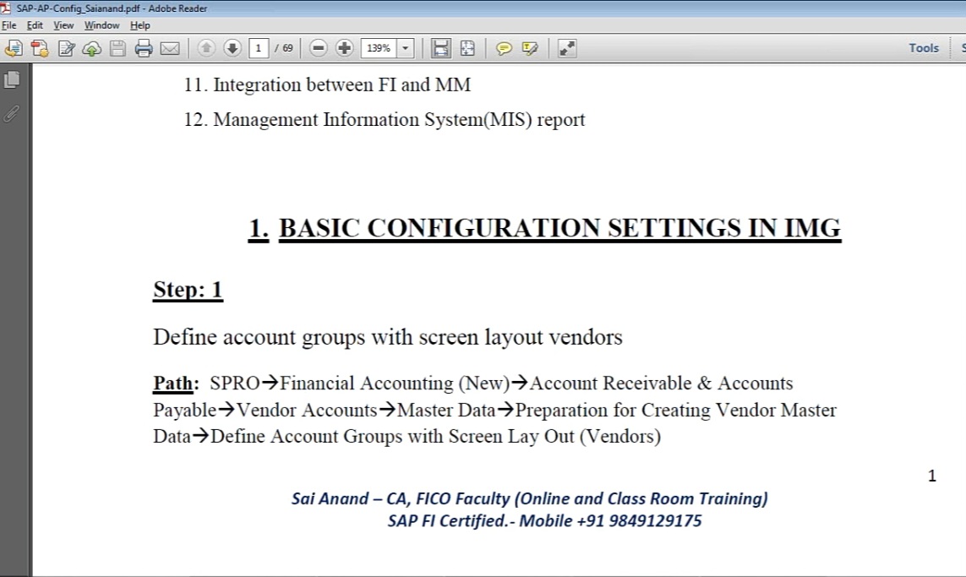The image size is (966, 577).
Task: Click the Adobe Reader title bar icon
Action: click(6, 8)
